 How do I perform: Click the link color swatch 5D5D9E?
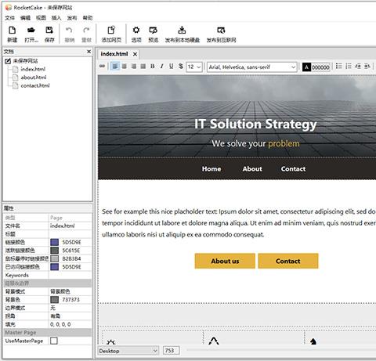click(54, 242)
